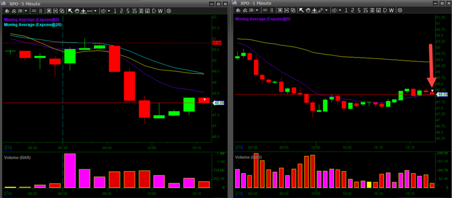Click the circled X icon in 5 Minute toolbar
This screenshot has width=452, height=198.
coord(169,10)
